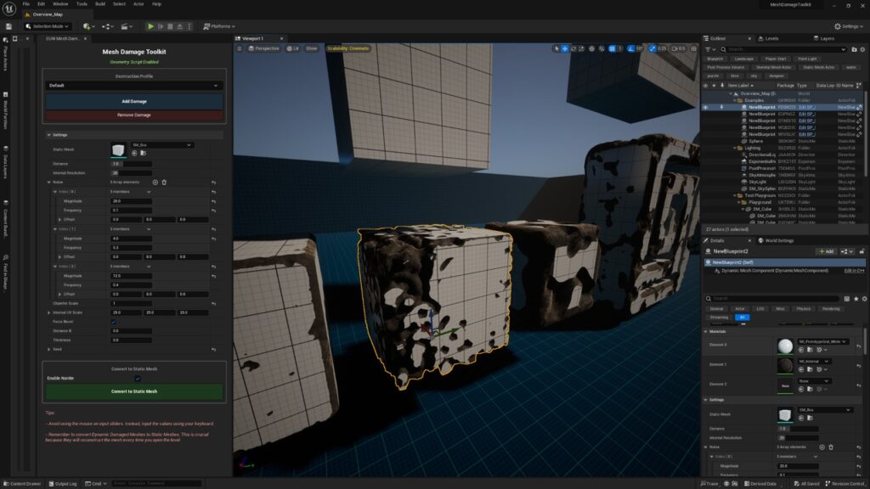
Task: Click the Convert to Static Mesh button
Action: coord(133,391)
